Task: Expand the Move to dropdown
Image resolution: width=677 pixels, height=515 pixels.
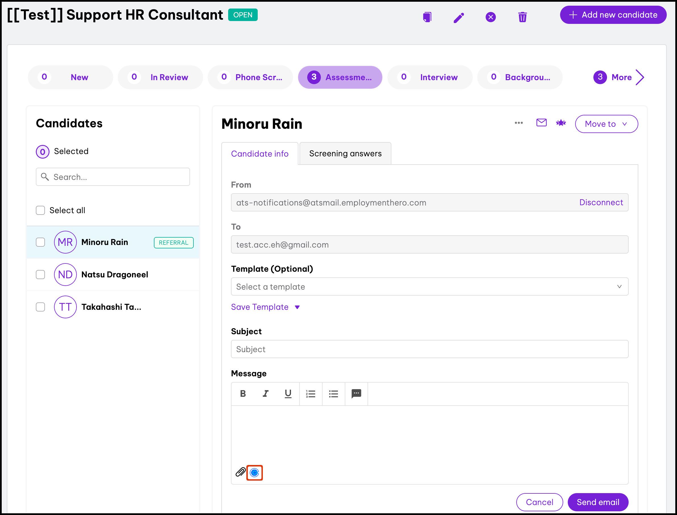Action: click(x=606, y=124)
